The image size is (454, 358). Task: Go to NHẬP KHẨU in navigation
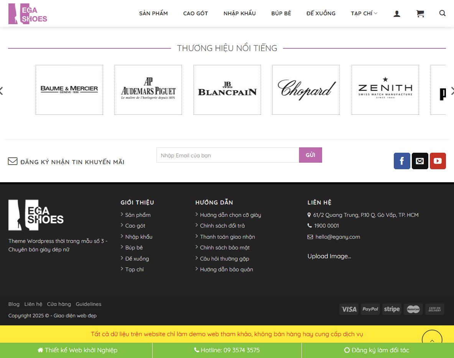coord(239,13)
